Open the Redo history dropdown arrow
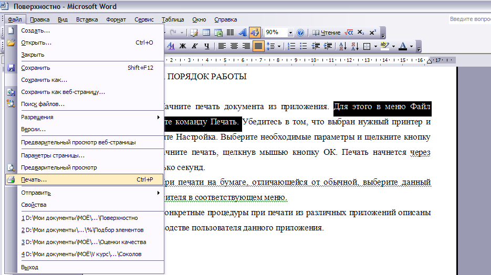The width and height of the screenshot is (491, 275). click(x=182, y=33)
